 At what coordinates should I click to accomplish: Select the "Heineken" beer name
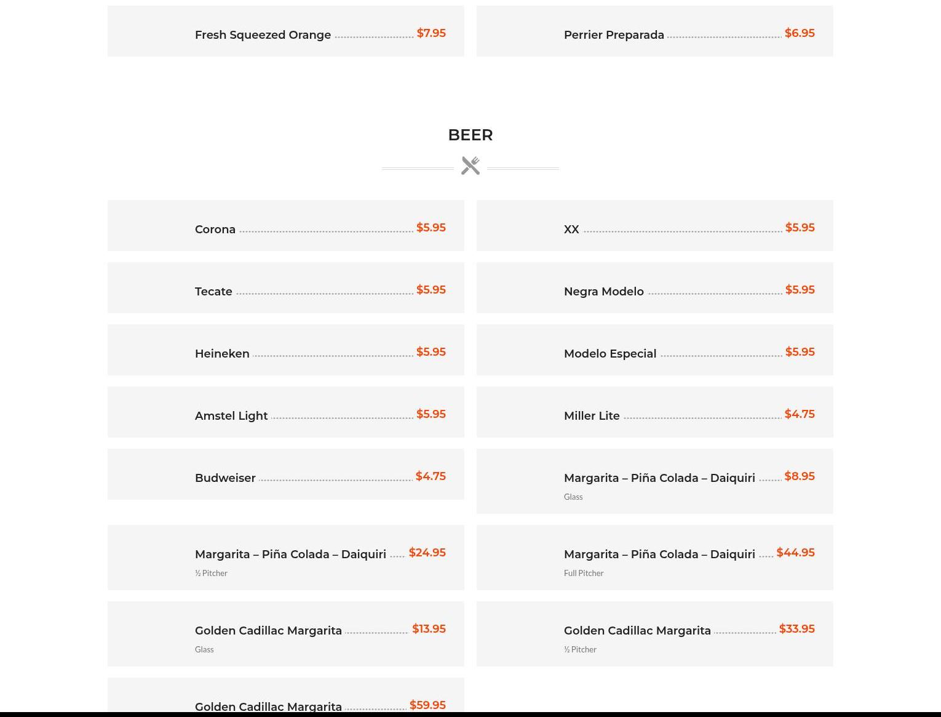tap(222, 354)
